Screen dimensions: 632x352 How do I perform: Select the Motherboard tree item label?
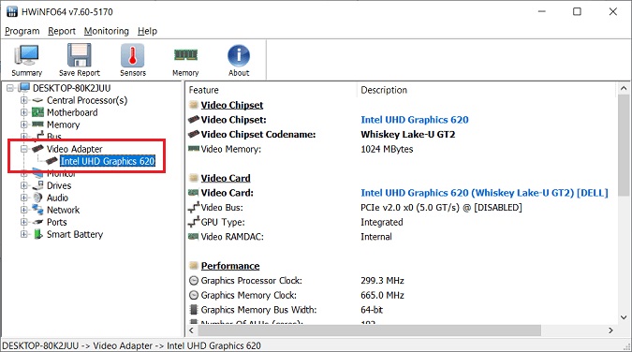(72, 112)
